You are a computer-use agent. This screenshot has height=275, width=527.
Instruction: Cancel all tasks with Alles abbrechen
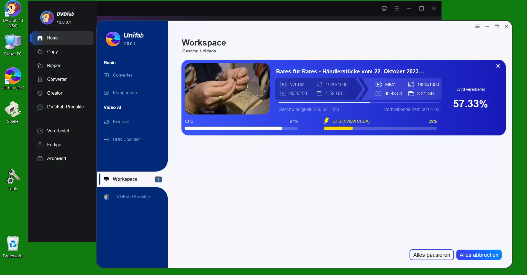pyautogui.click(x=479, y=255)
